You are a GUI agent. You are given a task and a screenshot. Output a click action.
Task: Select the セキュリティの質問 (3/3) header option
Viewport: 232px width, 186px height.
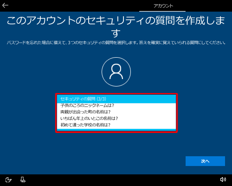click(x=116, y=99)
